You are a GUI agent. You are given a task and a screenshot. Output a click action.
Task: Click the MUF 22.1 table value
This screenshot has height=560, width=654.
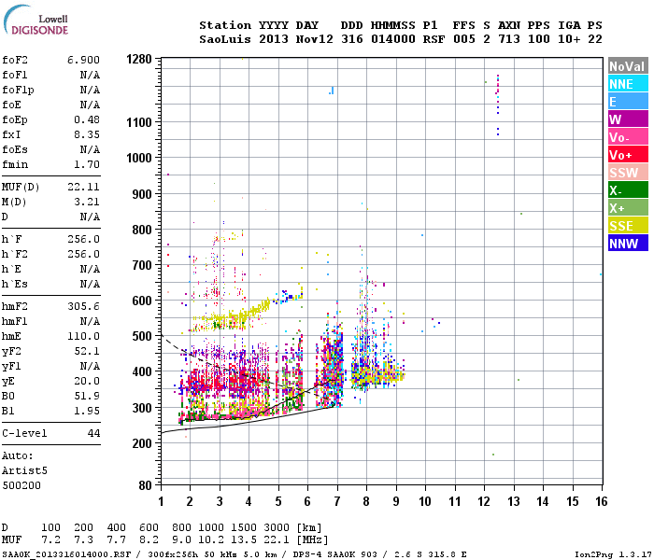[277, 540]
